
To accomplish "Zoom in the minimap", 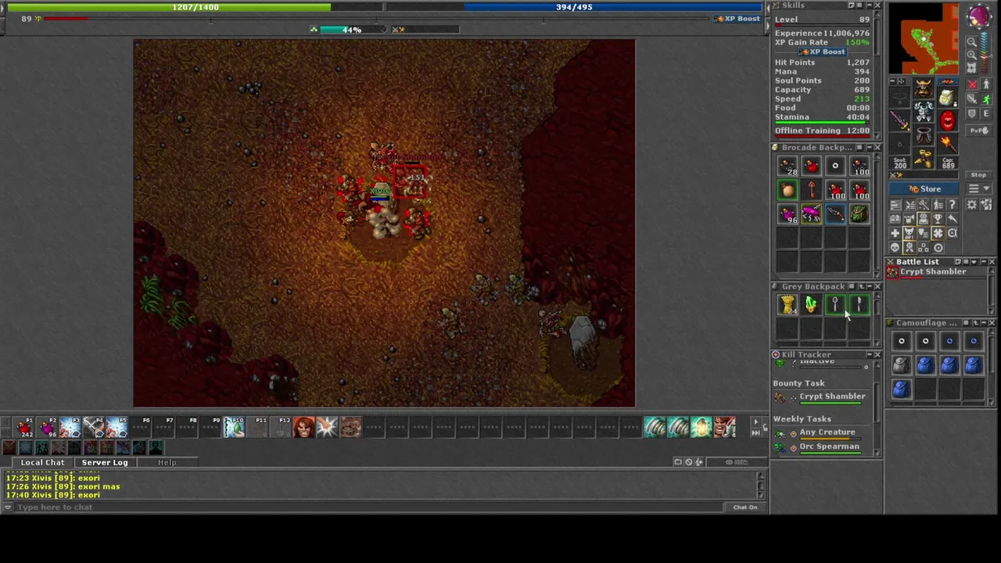I will coord(972,56).
